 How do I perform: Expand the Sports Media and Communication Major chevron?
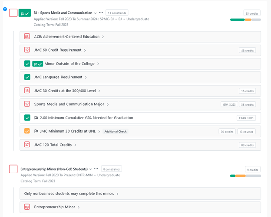[108, 104]
